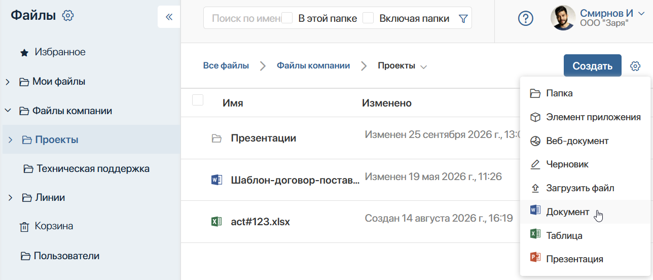Choose Черновик in create menu
This screenshot has width=653, height=280.
pyautogui.click(x=585, y=164)
